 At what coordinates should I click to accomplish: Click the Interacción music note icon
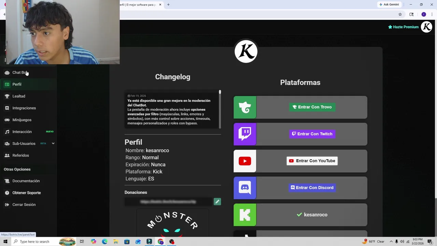[7, 132]
